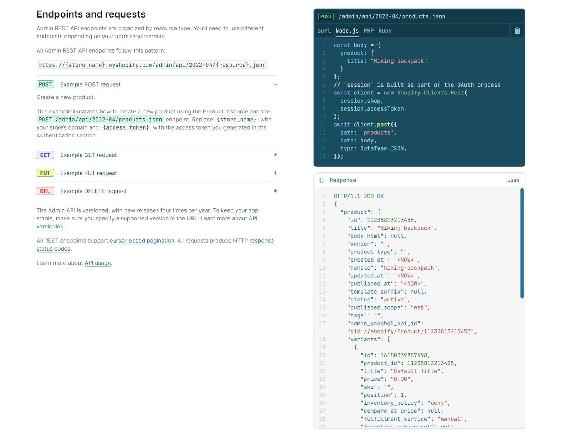This screenshot has height=446, width=573.
Task: Follow the cursor-based pagination link
Action: coord(141,241)
